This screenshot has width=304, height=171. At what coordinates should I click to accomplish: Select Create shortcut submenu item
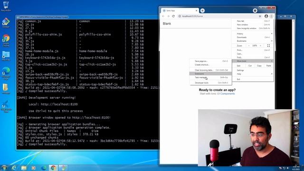click(x=210, y=65)
